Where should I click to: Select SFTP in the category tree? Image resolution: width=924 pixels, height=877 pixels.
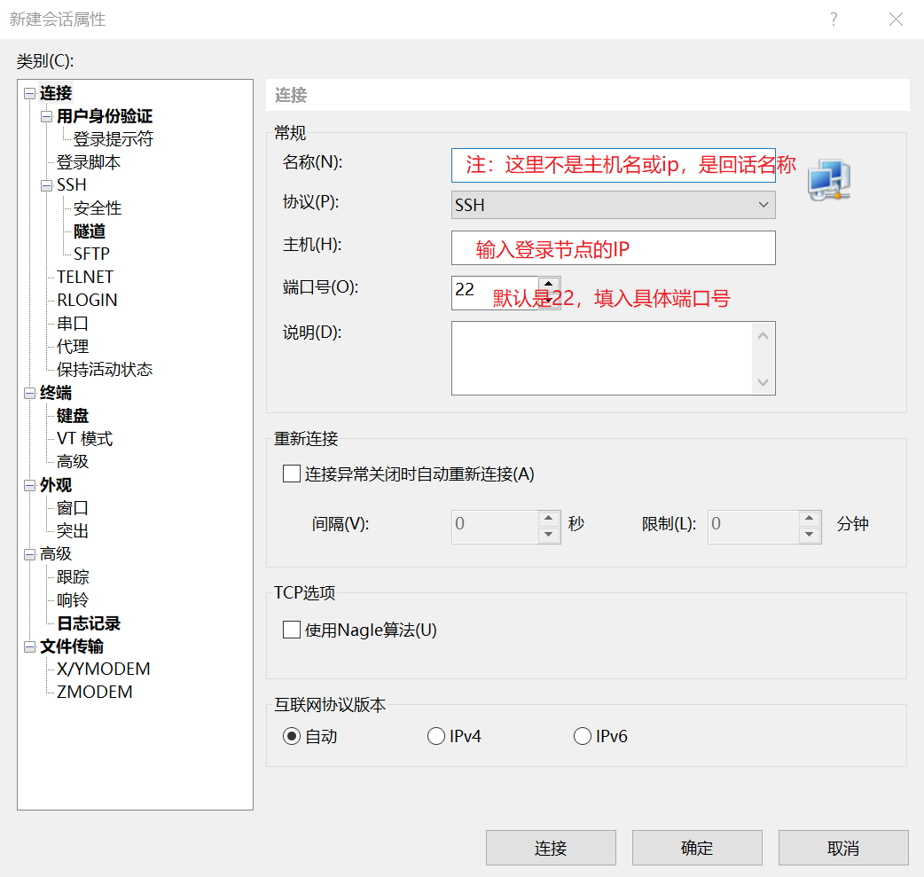pyautogui.click(x=91, y=254)
